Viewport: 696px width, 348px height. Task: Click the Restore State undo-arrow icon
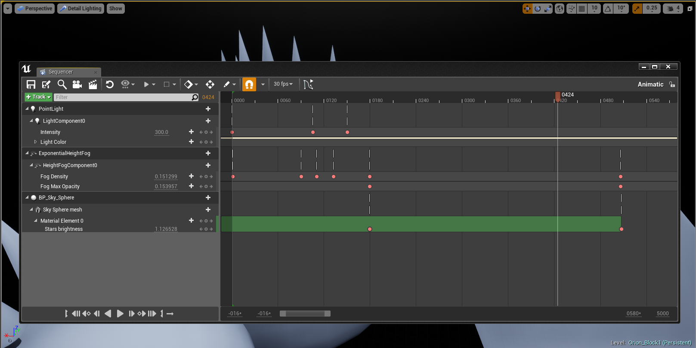[110, 84]
